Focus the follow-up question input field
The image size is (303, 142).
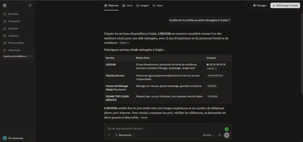164,128
